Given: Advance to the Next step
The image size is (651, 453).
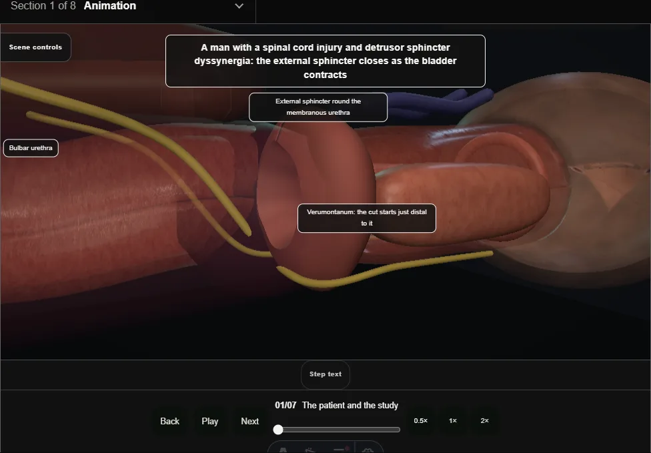Looking at the screenshot, I should (250, 421).
